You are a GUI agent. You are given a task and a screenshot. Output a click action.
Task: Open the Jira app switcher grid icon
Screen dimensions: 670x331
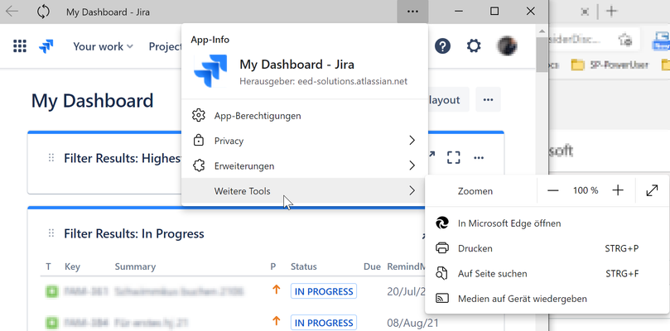click(x=20, y=46)
